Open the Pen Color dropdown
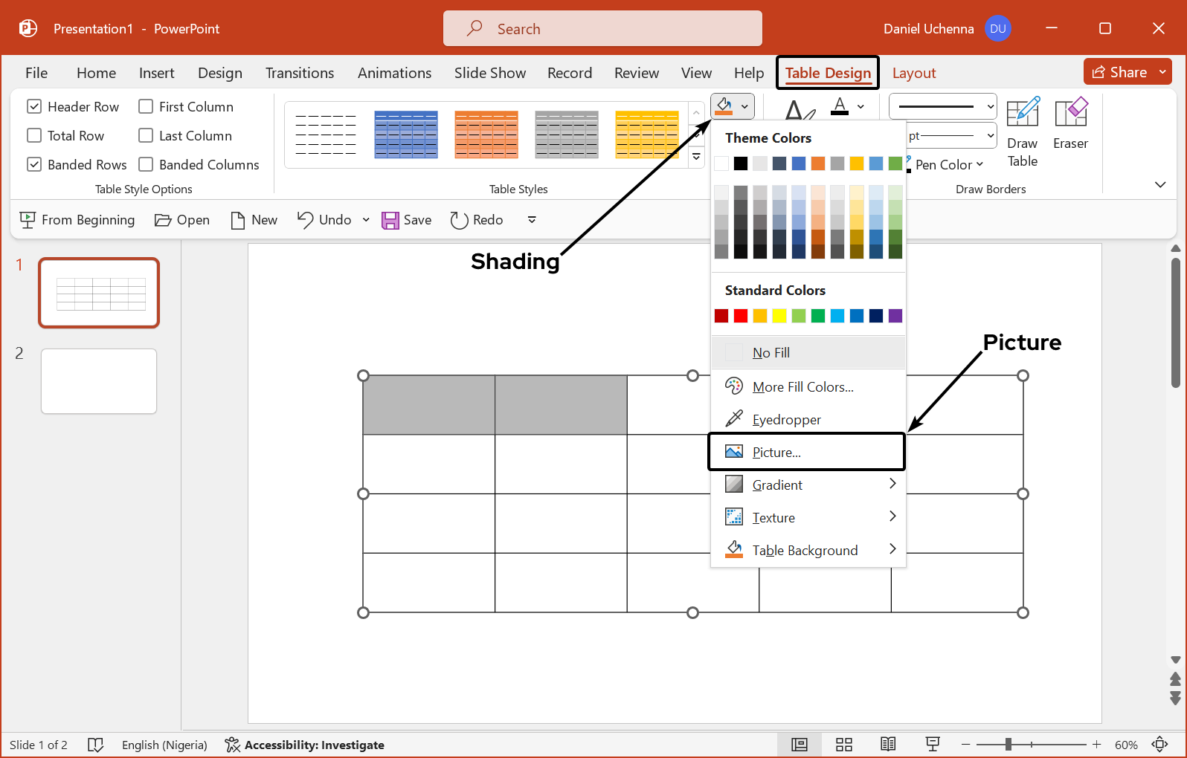Image resolution: width=1187 pixels, height=758 pixels. [949, 165]
